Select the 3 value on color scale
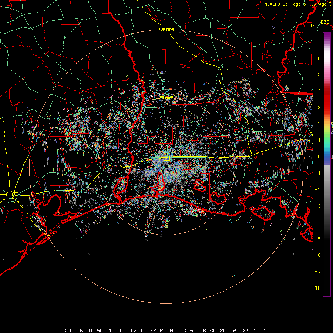The height and width of the screenshot is (333, 333). click(x=319, y=107)
